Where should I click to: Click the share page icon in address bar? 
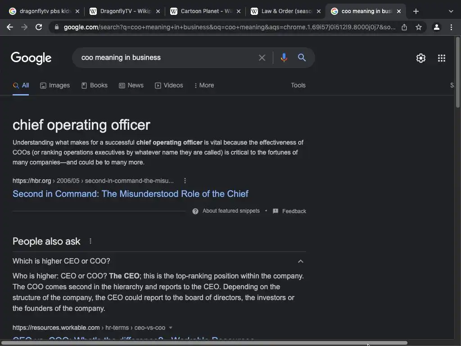pyautogui.click(x=404, y=27)
